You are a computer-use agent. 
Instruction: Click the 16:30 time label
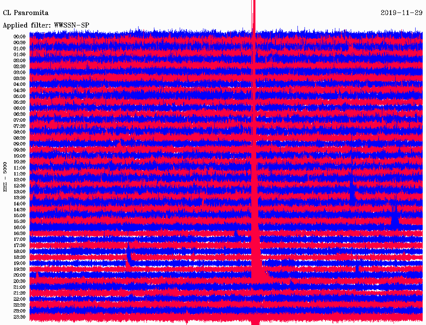(20, 234)
